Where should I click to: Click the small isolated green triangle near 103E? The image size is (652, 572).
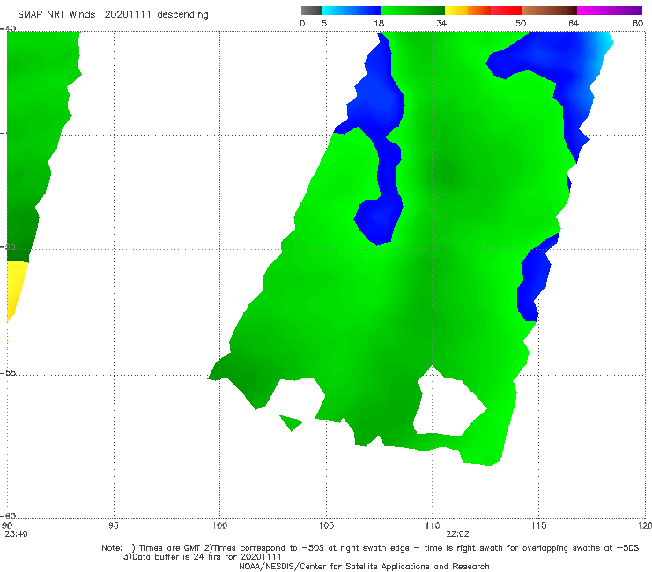coord(291,423)
